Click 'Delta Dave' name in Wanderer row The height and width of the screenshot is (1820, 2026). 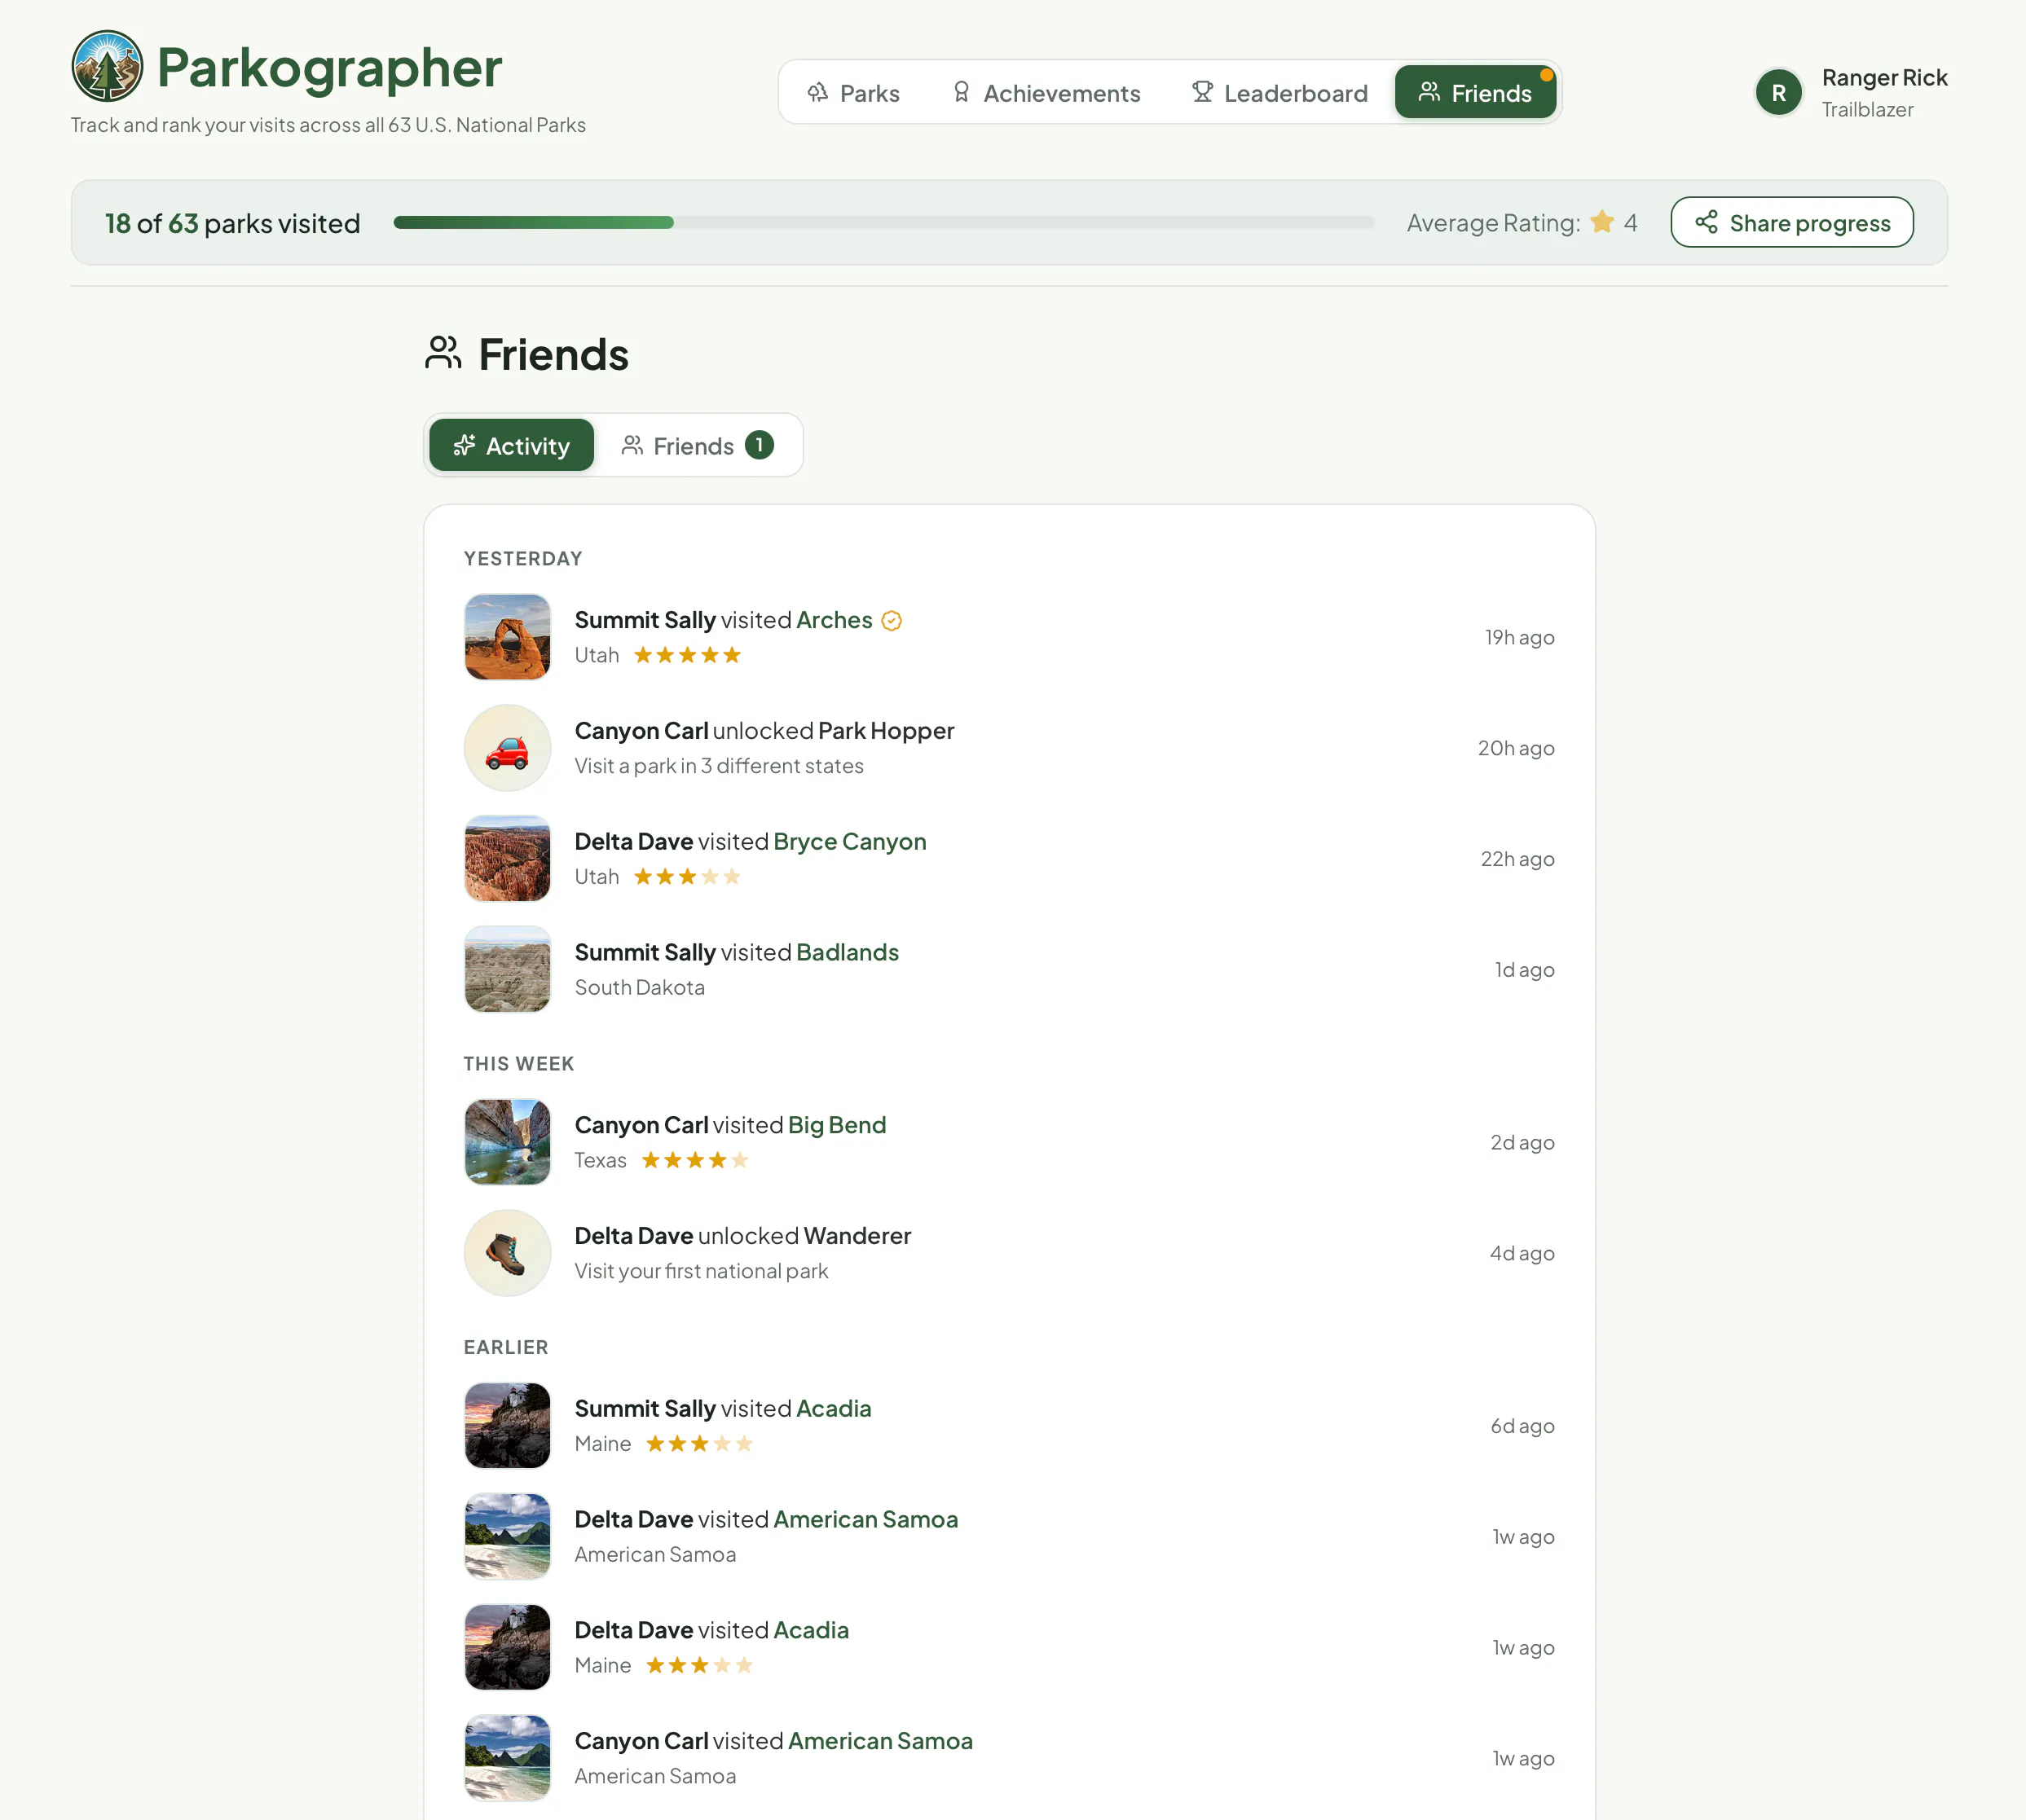633,1237
